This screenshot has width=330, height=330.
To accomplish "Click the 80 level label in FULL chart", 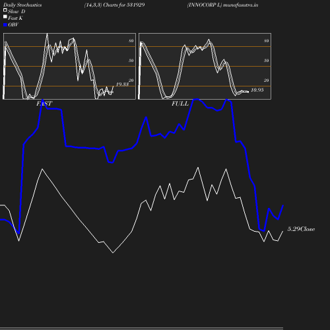I will click(267, 41).
